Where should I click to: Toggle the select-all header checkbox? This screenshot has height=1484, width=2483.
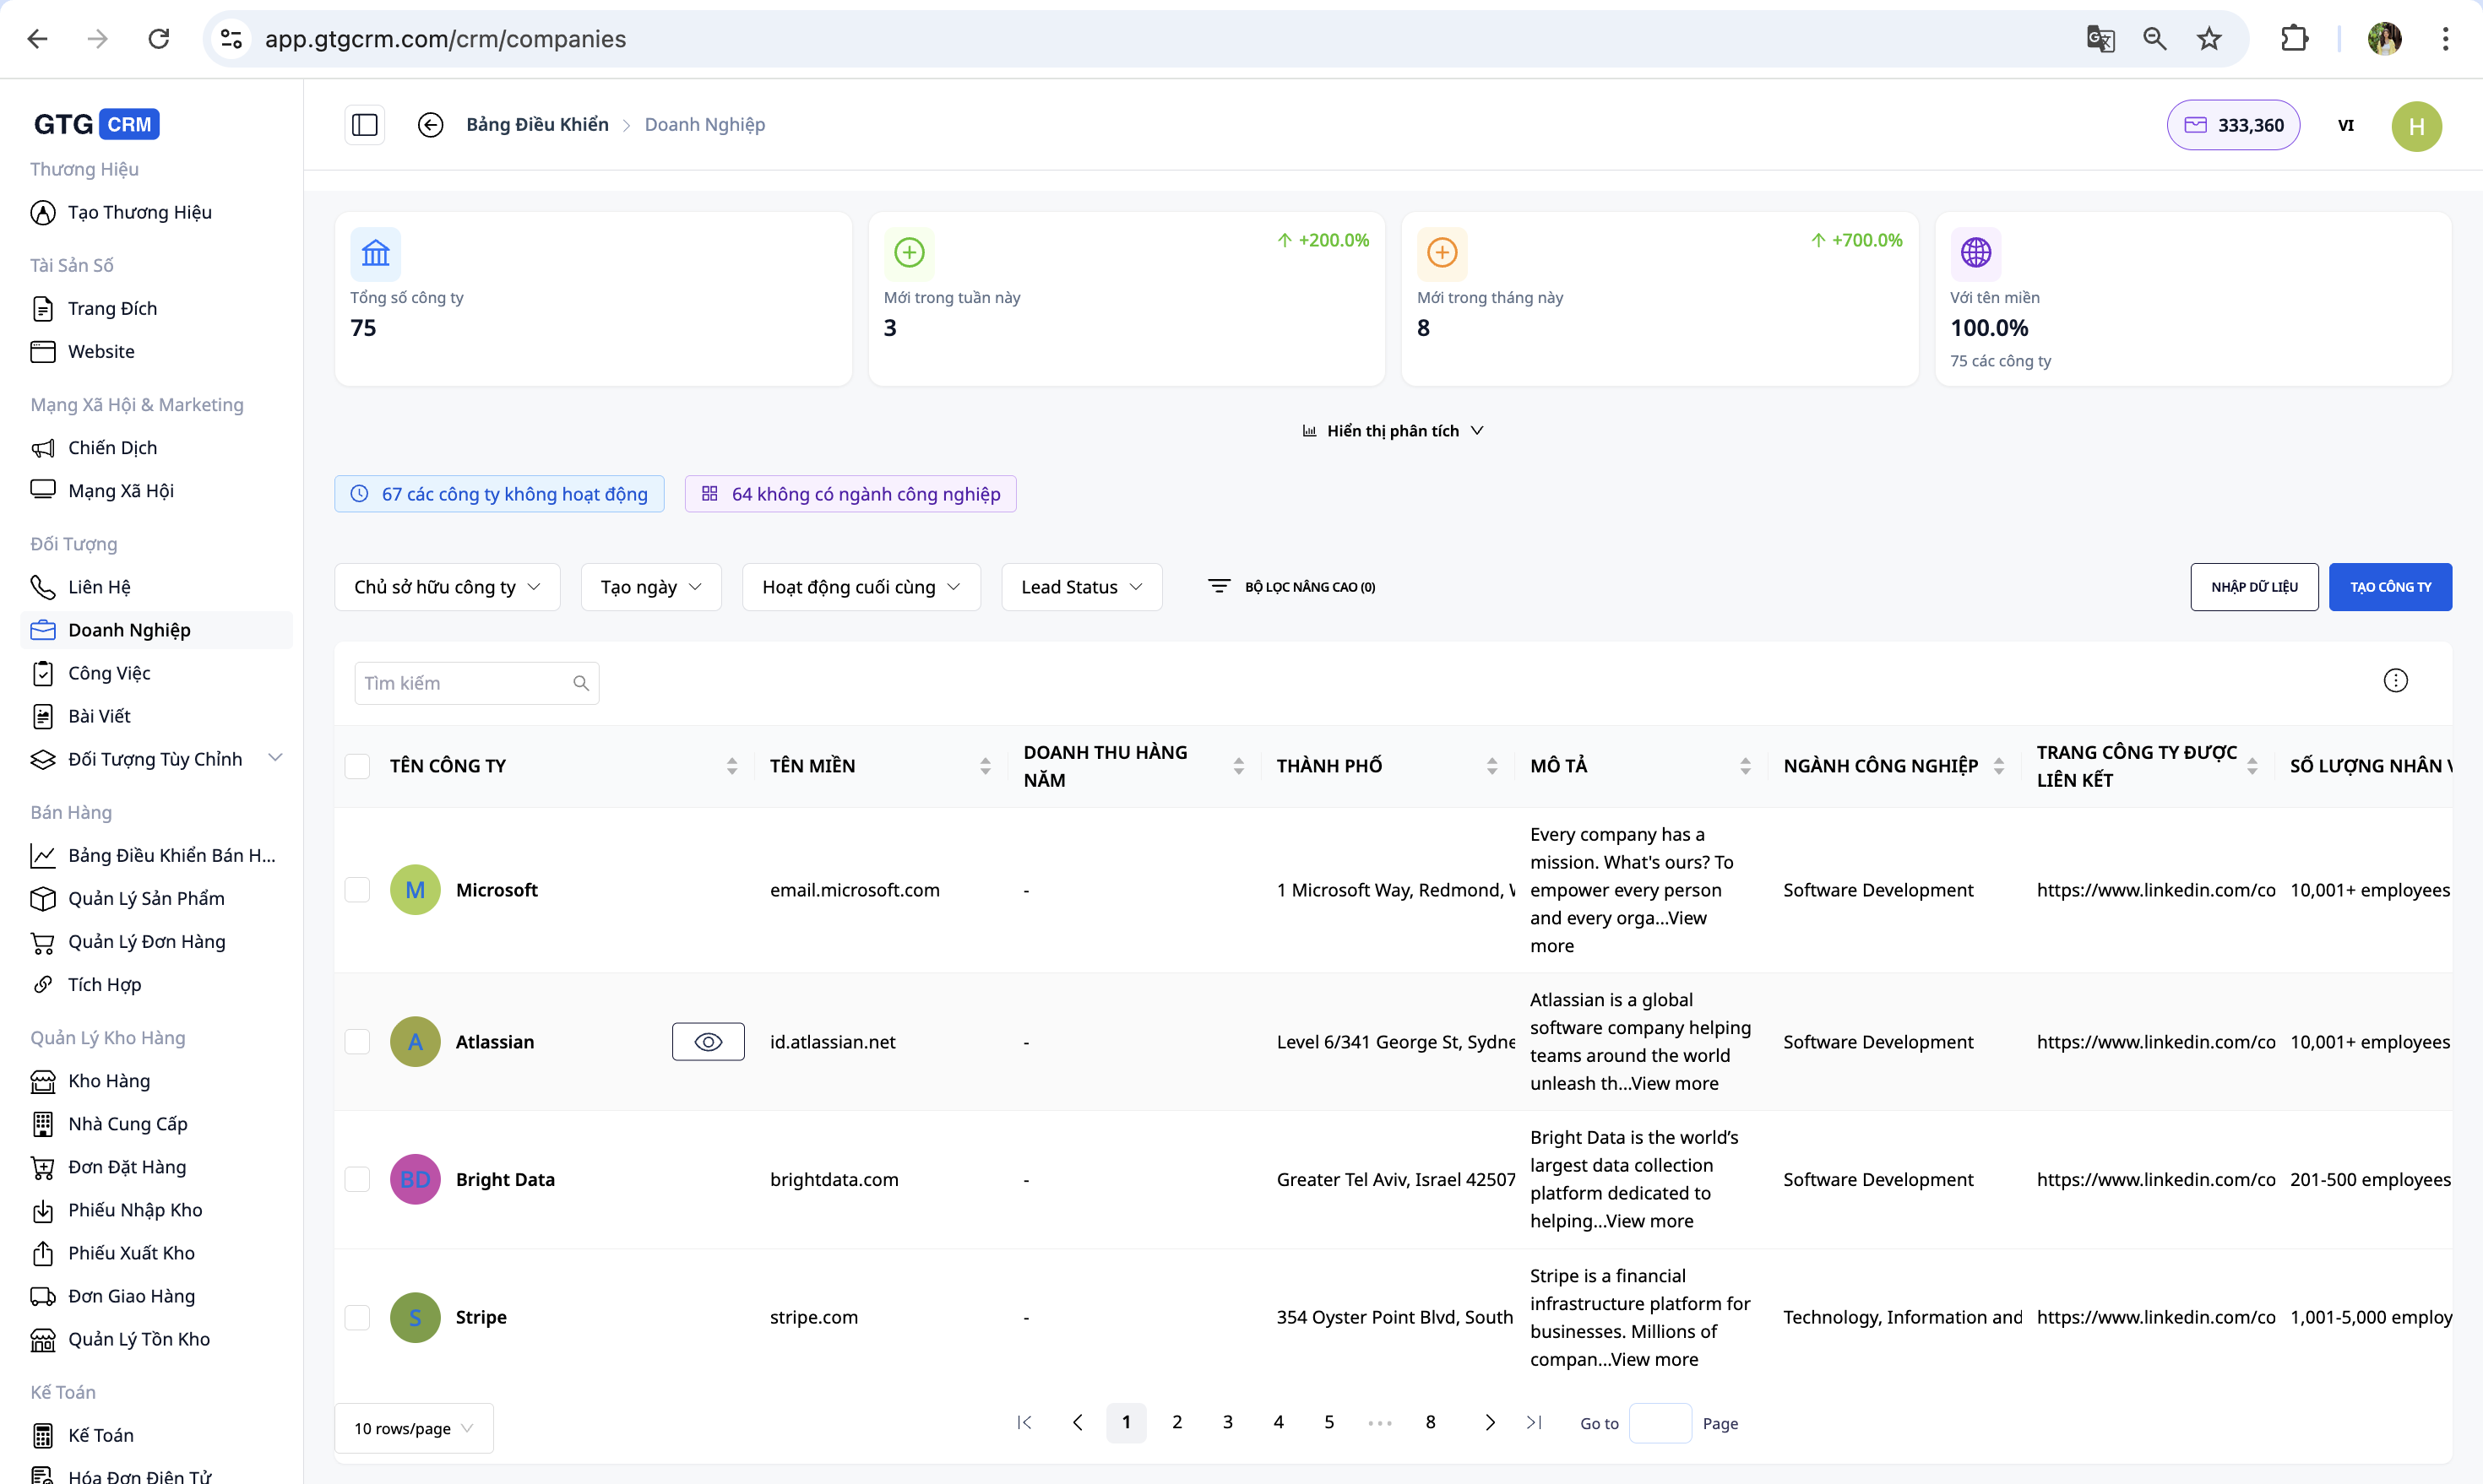point(357,766)
